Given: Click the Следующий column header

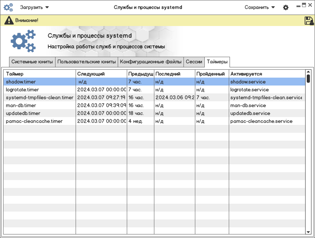Looking at the screenshot, I should click(101, 74).
